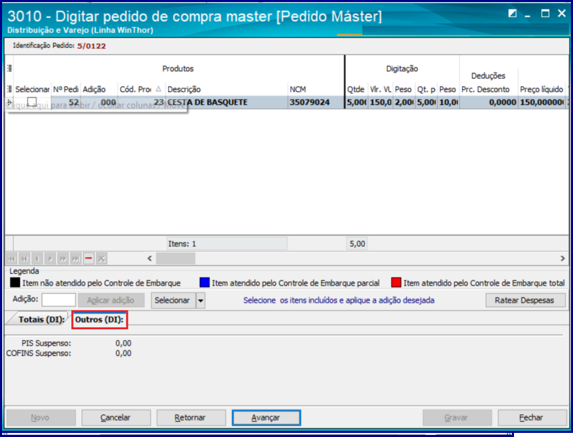Click black legend swatch for item não atendido
573x437 pixels.
coord(15,283)
